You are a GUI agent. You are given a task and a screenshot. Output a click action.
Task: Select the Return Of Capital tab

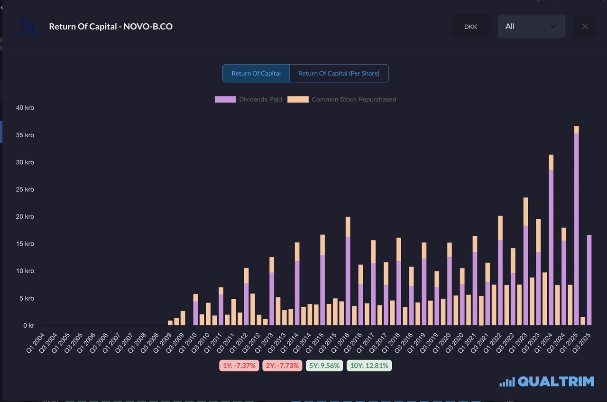256,73
